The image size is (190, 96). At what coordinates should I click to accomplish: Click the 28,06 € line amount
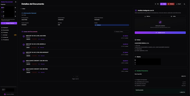tap(125, 61)
